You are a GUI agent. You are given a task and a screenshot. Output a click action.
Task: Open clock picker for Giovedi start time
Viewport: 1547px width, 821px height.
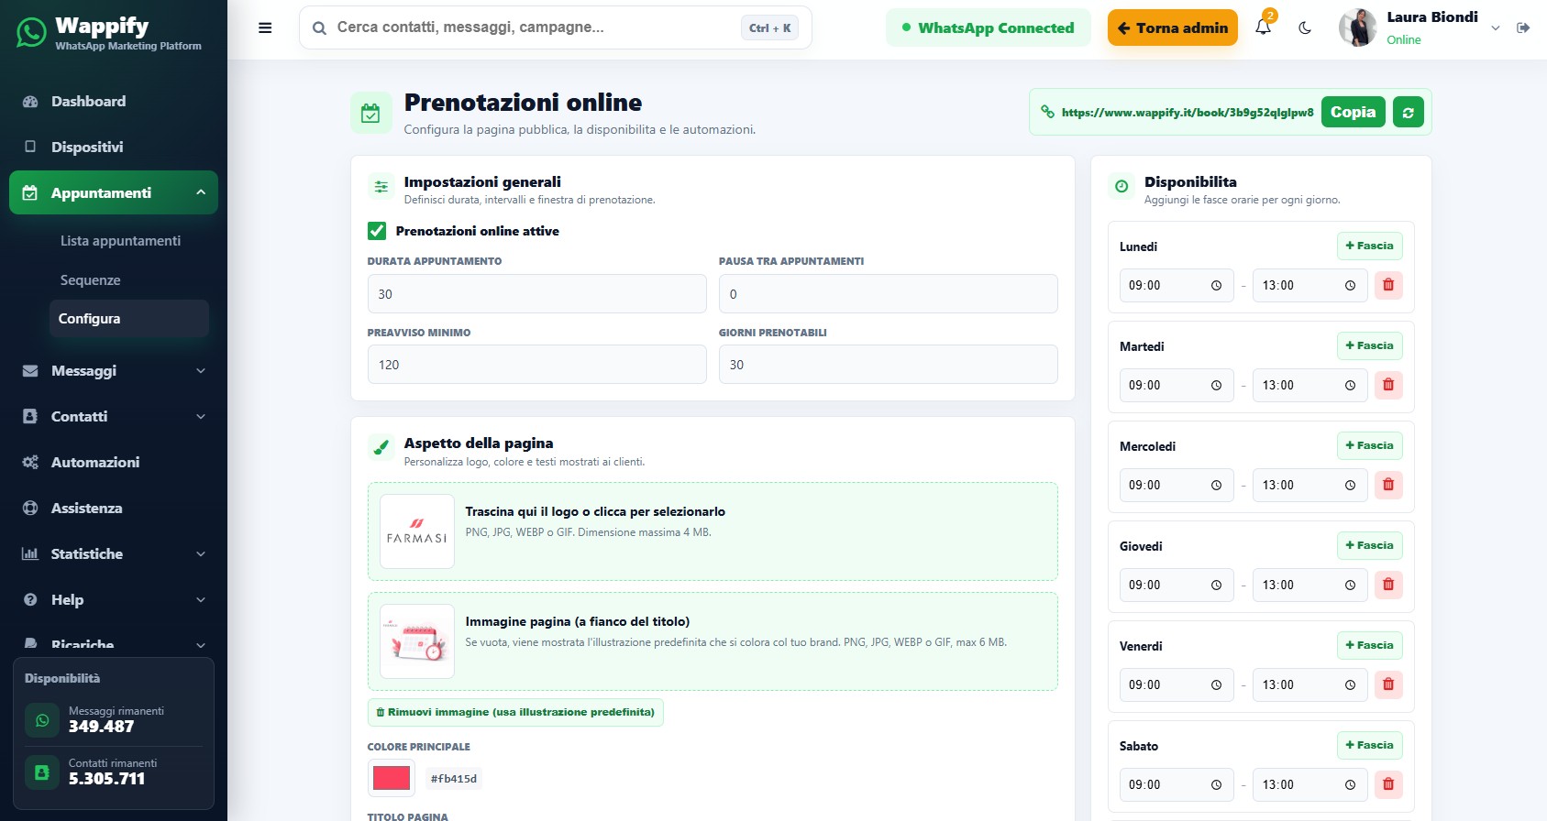(1216, 586)
